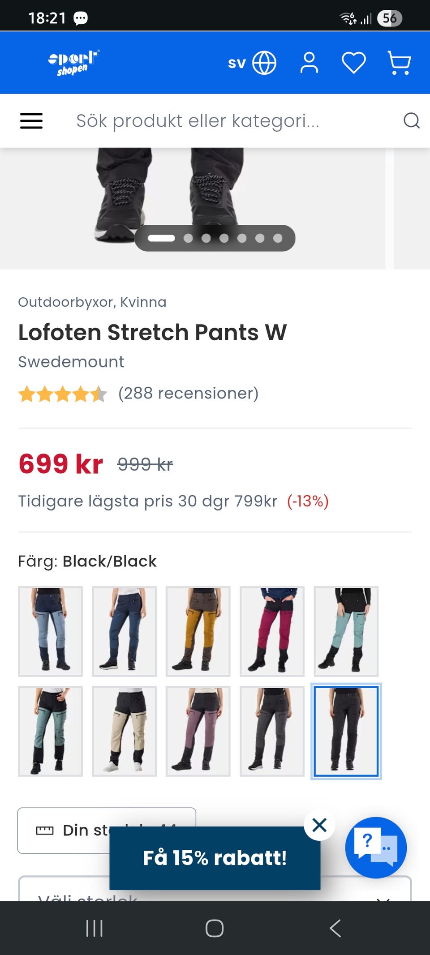
Task: Open the user account icon
Action: [309, 63]
